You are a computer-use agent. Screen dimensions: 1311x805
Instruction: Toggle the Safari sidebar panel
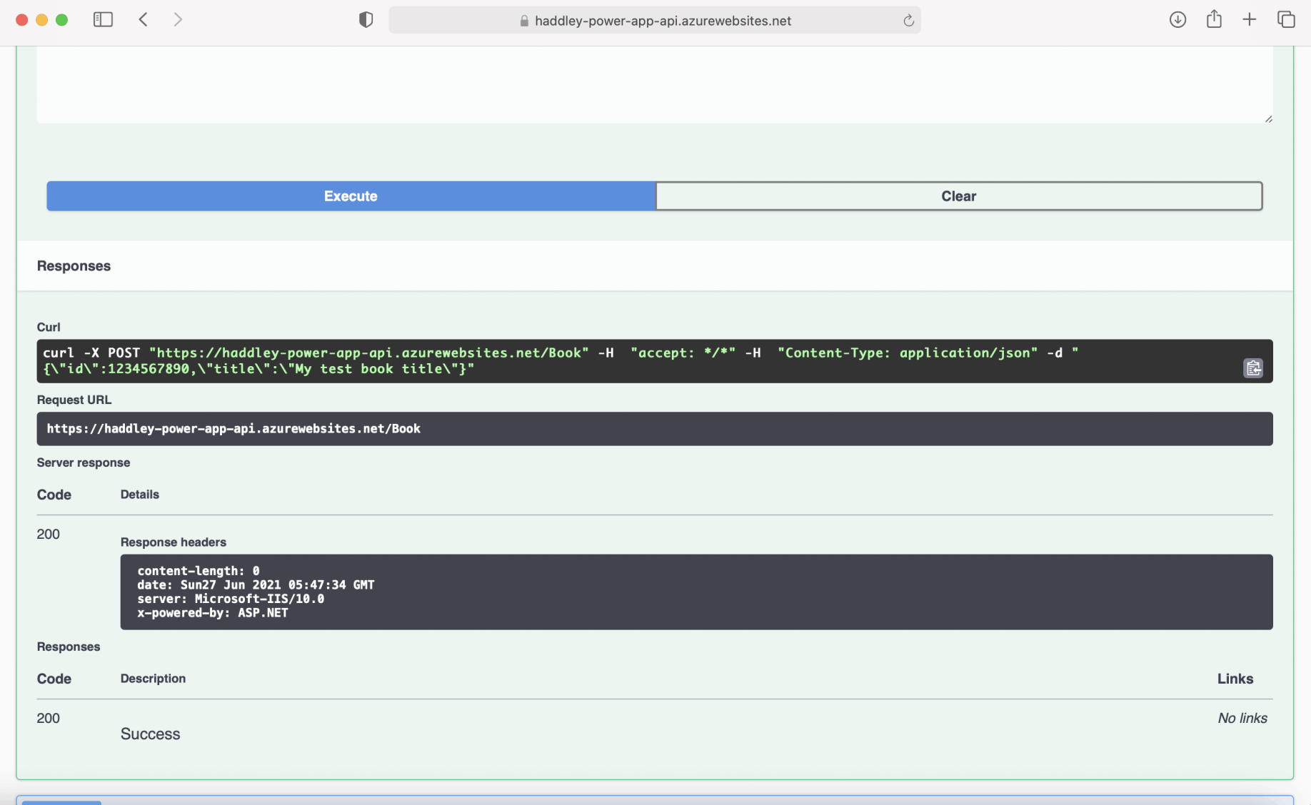tap(103, 20)
